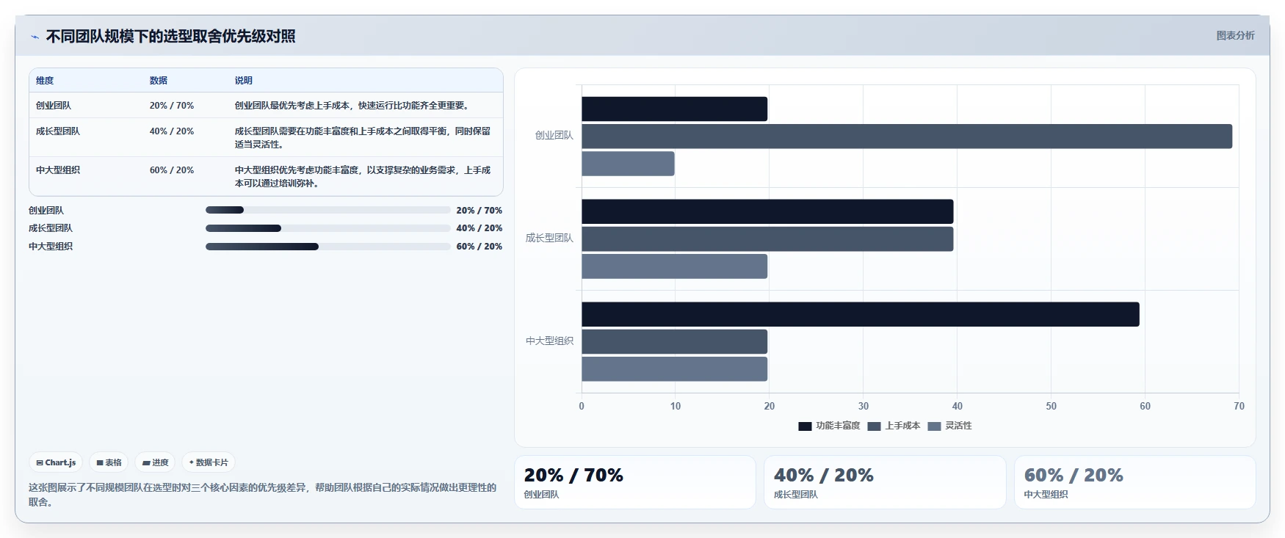This screenshot has width=1285, height=538.
Task: Click the 20% / 70% value after the progress bar
Action: [x=479, y=211]
